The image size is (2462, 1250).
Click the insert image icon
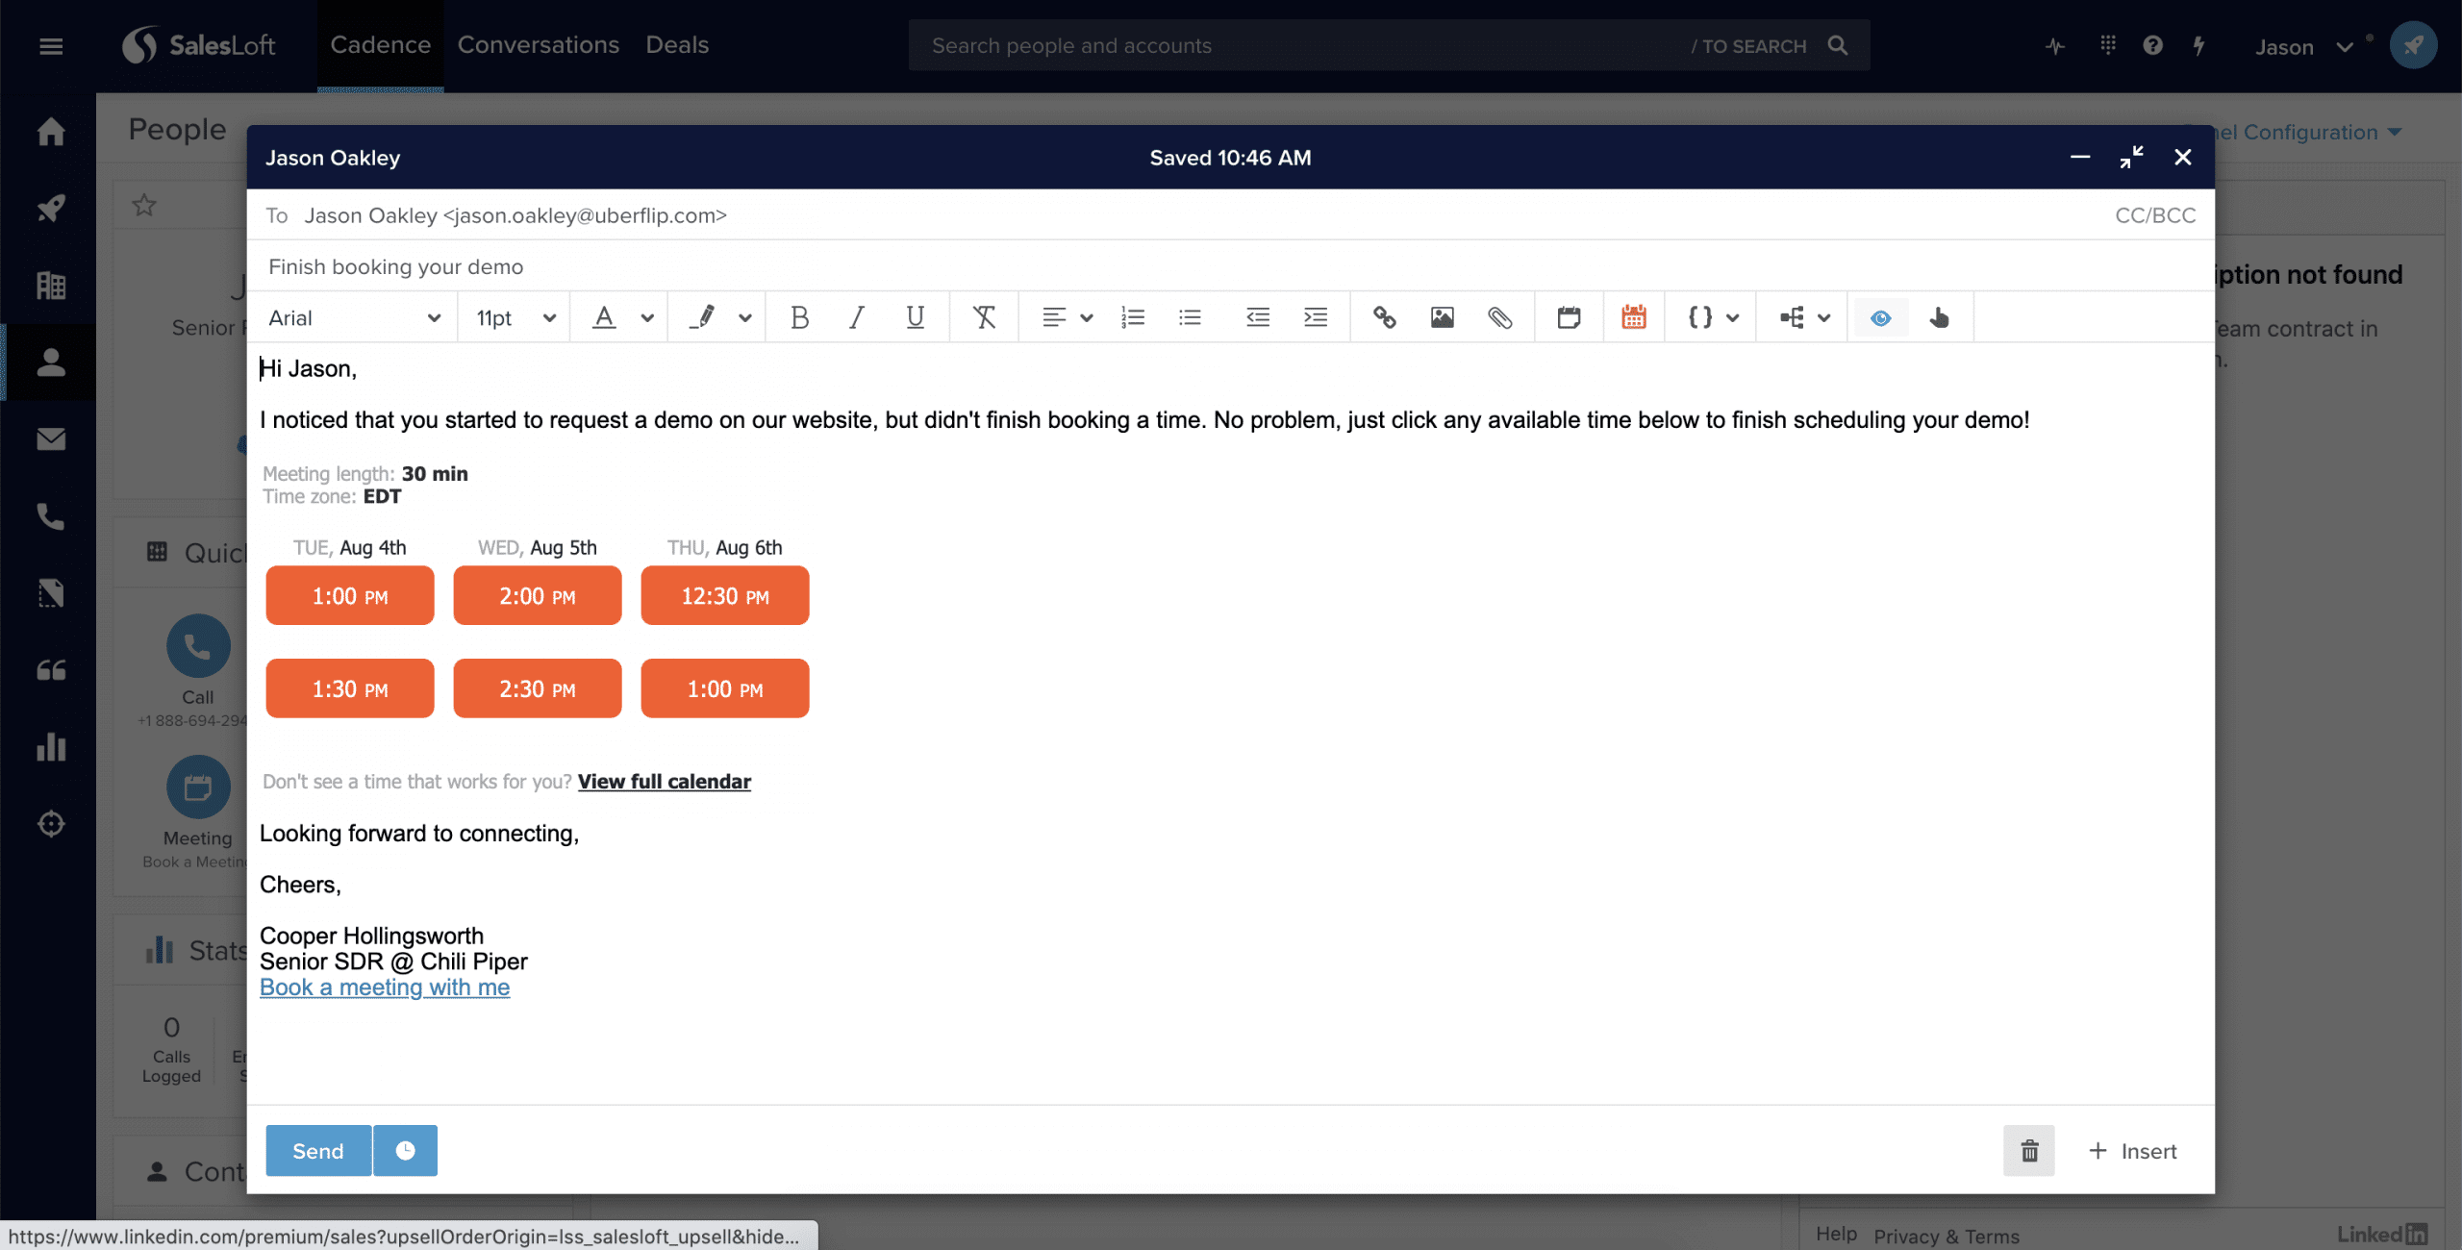pyautogui.click(x=1442, y=317)
